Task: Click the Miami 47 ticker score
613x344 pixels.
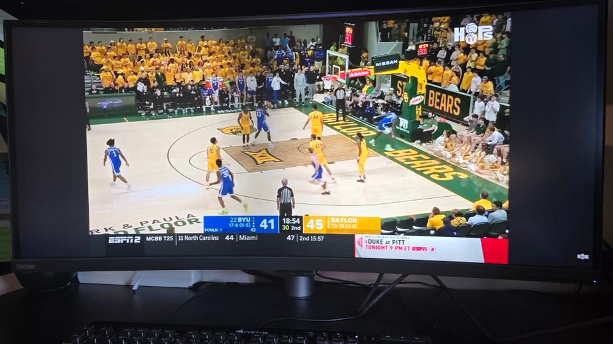Action: pyautogui.click(x=291, y=238)
